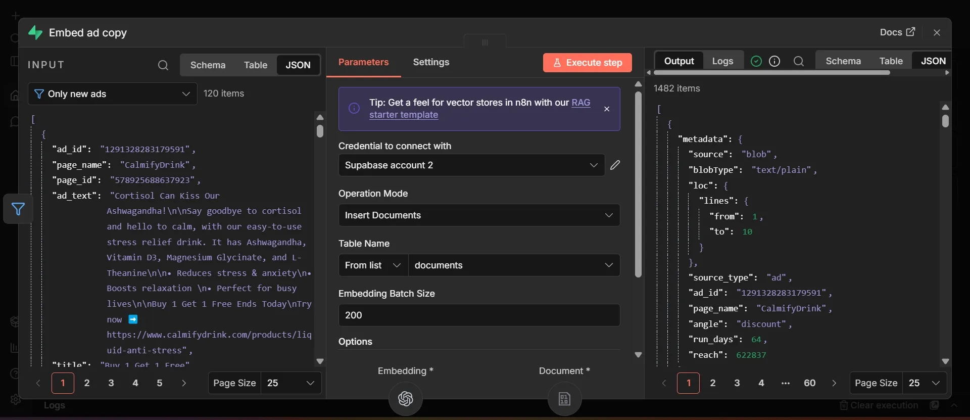Open Docs external link
The width and height of the screenshot is (970, 420).
(897, 32)
